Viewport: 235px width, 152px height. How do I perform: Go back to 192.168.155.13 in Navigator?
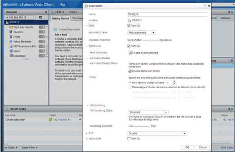click(x=16, y=18)
